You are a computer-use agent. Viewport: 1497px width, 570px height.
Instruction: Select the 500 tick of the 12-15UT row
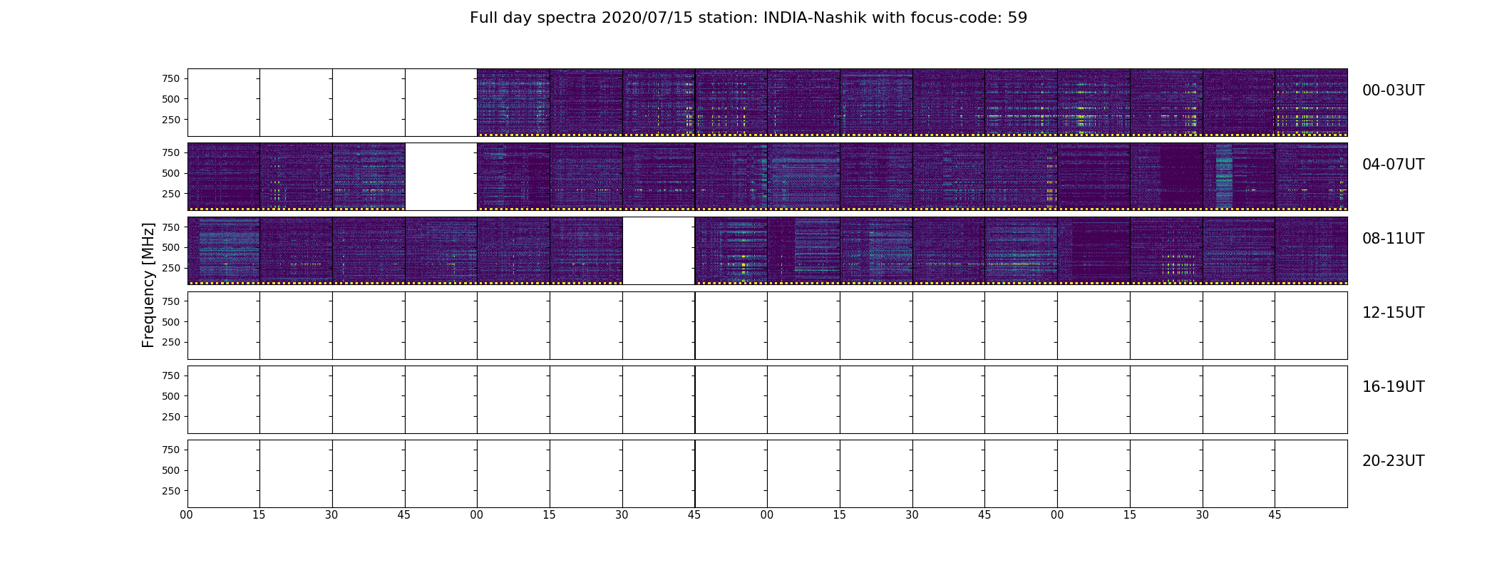[171, 322]
